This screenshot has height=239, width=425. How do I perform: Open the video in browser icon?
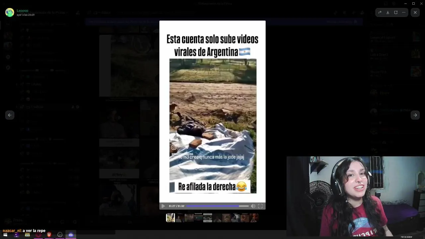click(396, 12)
